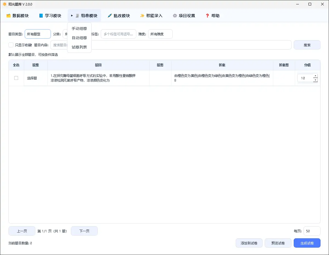
Task: Click the 题目 column header
Action: click(98, 65)
